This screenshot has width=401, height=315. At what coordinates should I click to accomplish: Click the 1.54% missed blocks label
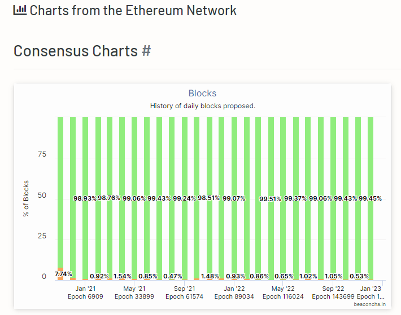[x=123, y=276]
